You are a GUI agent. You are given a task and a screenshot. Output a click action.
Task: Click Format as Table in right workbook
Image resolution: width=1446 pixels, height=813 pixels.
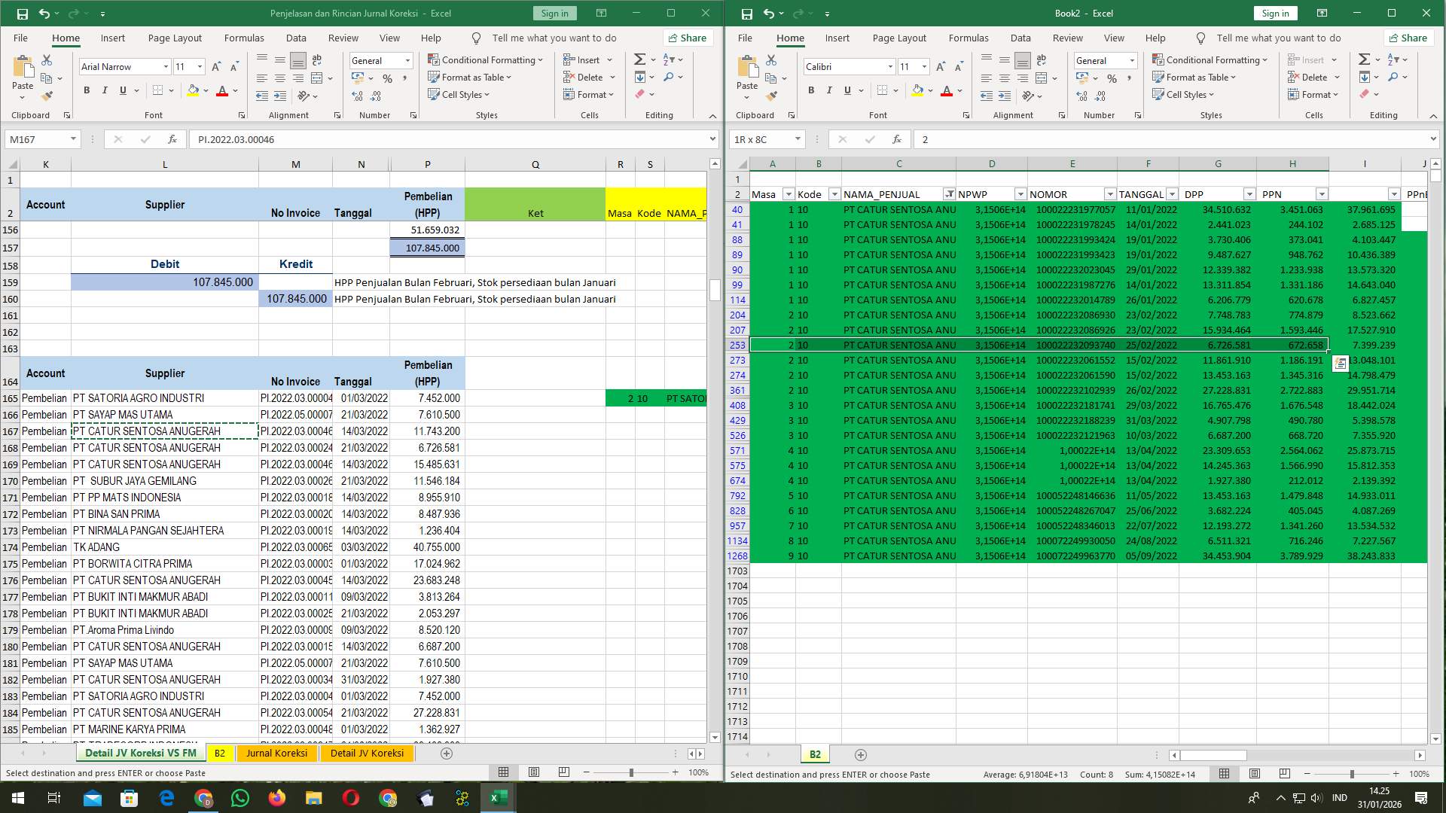click(1194, 77)
